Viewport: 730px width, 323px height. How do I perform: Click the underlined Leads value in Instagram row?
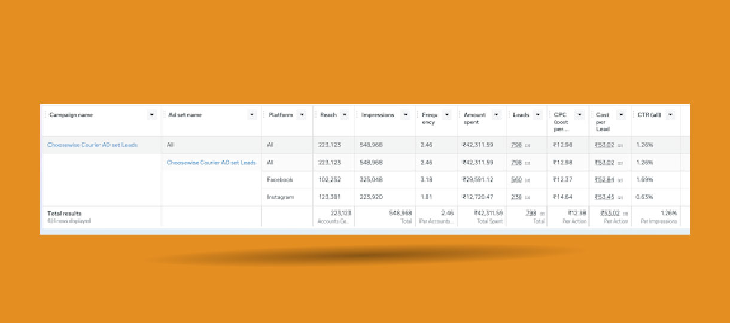pyautogui.click(x=516, y=197)
